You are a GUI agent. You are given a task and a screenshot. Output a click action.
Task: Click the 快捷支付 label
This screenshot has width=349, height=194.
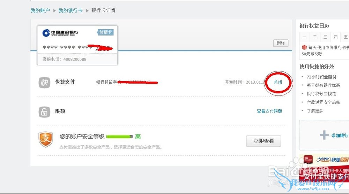pyautogui.click(x=65, y=82)
